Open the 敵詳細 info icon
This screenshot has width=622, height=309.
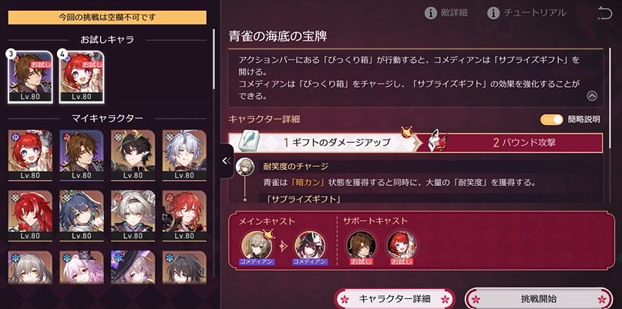coord(430,13)
